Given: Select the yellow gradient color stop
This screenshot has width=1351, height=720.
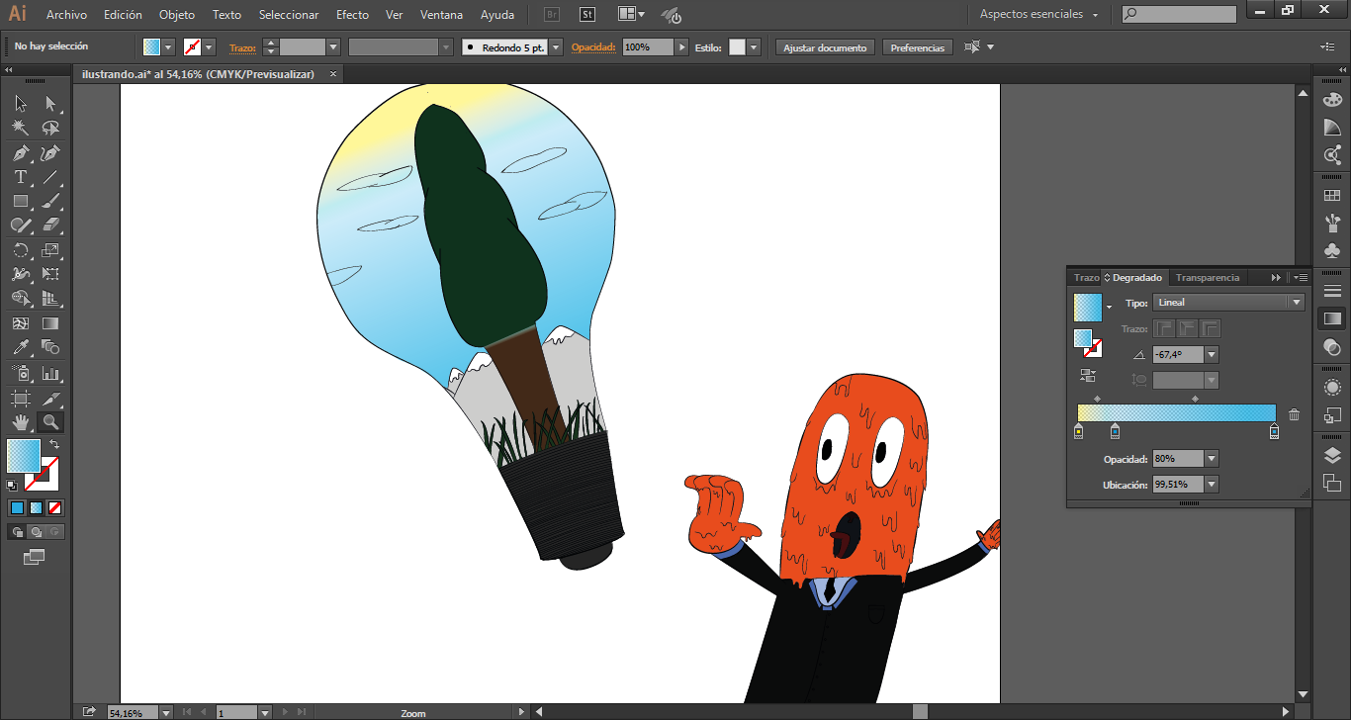Looking at the screenshot, I should click(x=1078, y=431).
